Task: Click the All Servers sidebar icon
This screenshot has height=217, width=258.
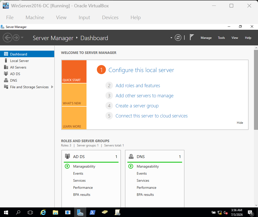Action: pos(6,67)
